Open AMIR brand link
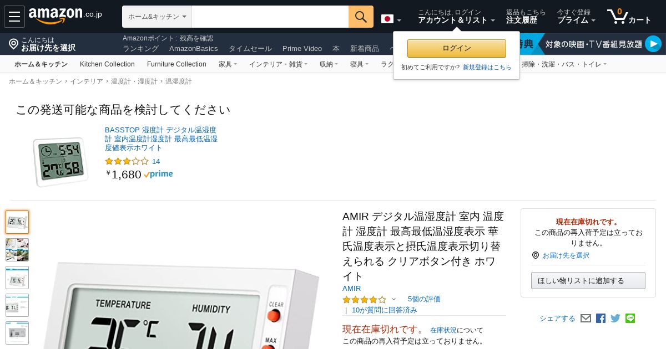The image size is (666, 349). coord(351,288)
